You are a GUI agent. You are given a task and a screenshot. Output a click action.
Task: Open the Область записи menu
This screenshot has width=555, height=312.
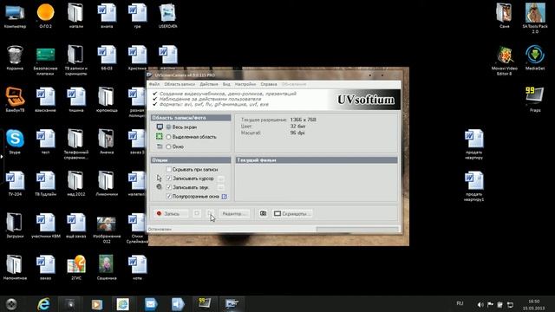pyautogui.click(x=180, y=84)
